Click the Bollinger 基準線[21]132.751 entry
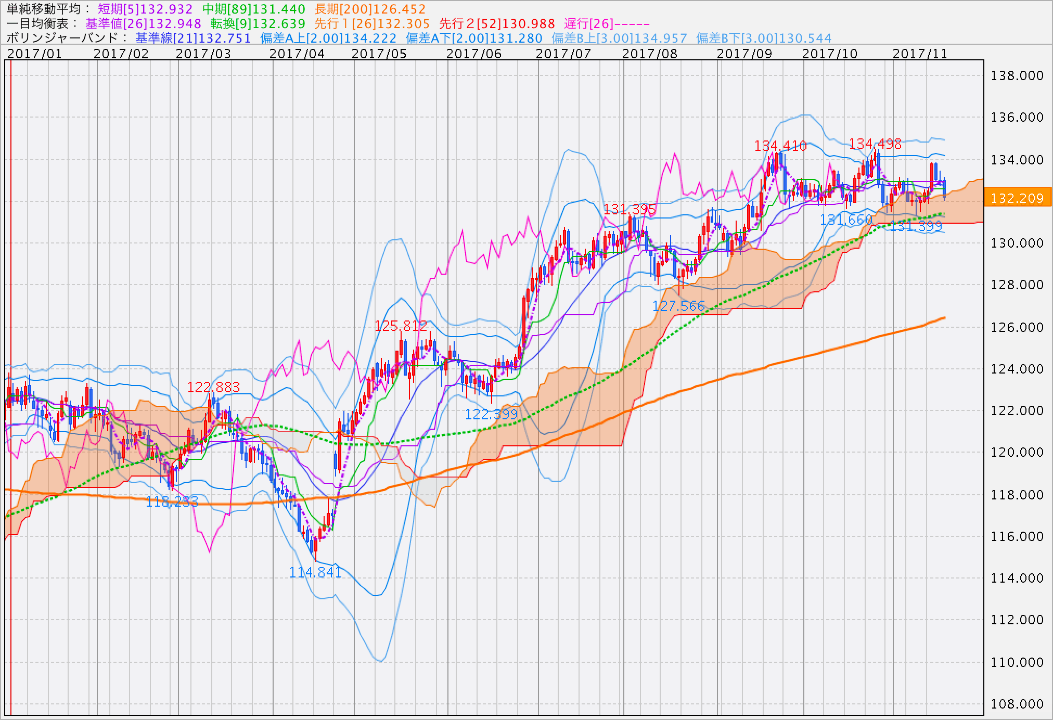Viewport: 1053px width, 720px height. (193, 38)
